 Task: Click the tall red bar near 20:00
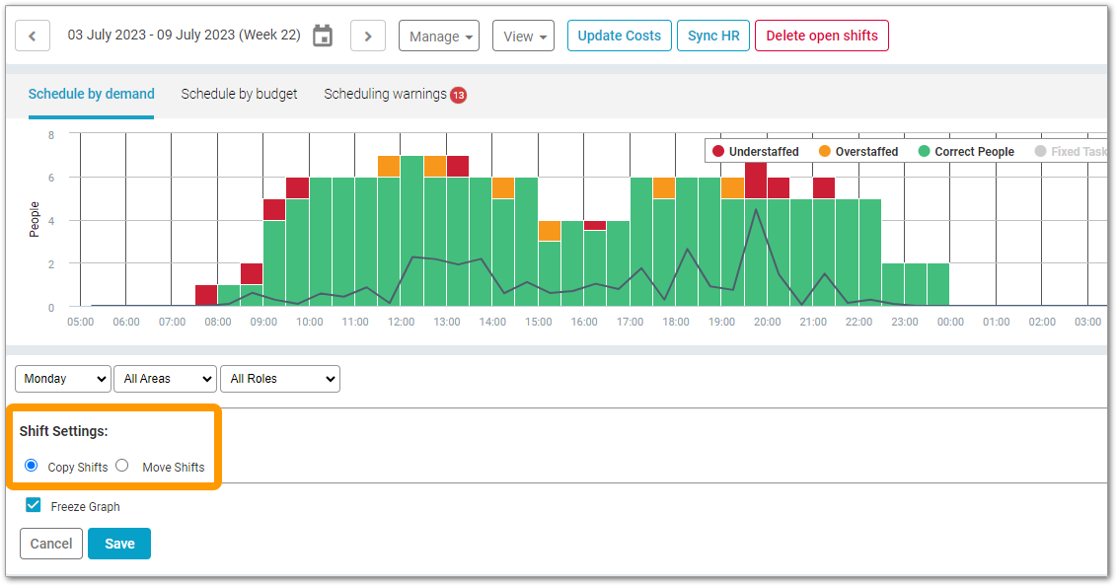pos(756,180)
